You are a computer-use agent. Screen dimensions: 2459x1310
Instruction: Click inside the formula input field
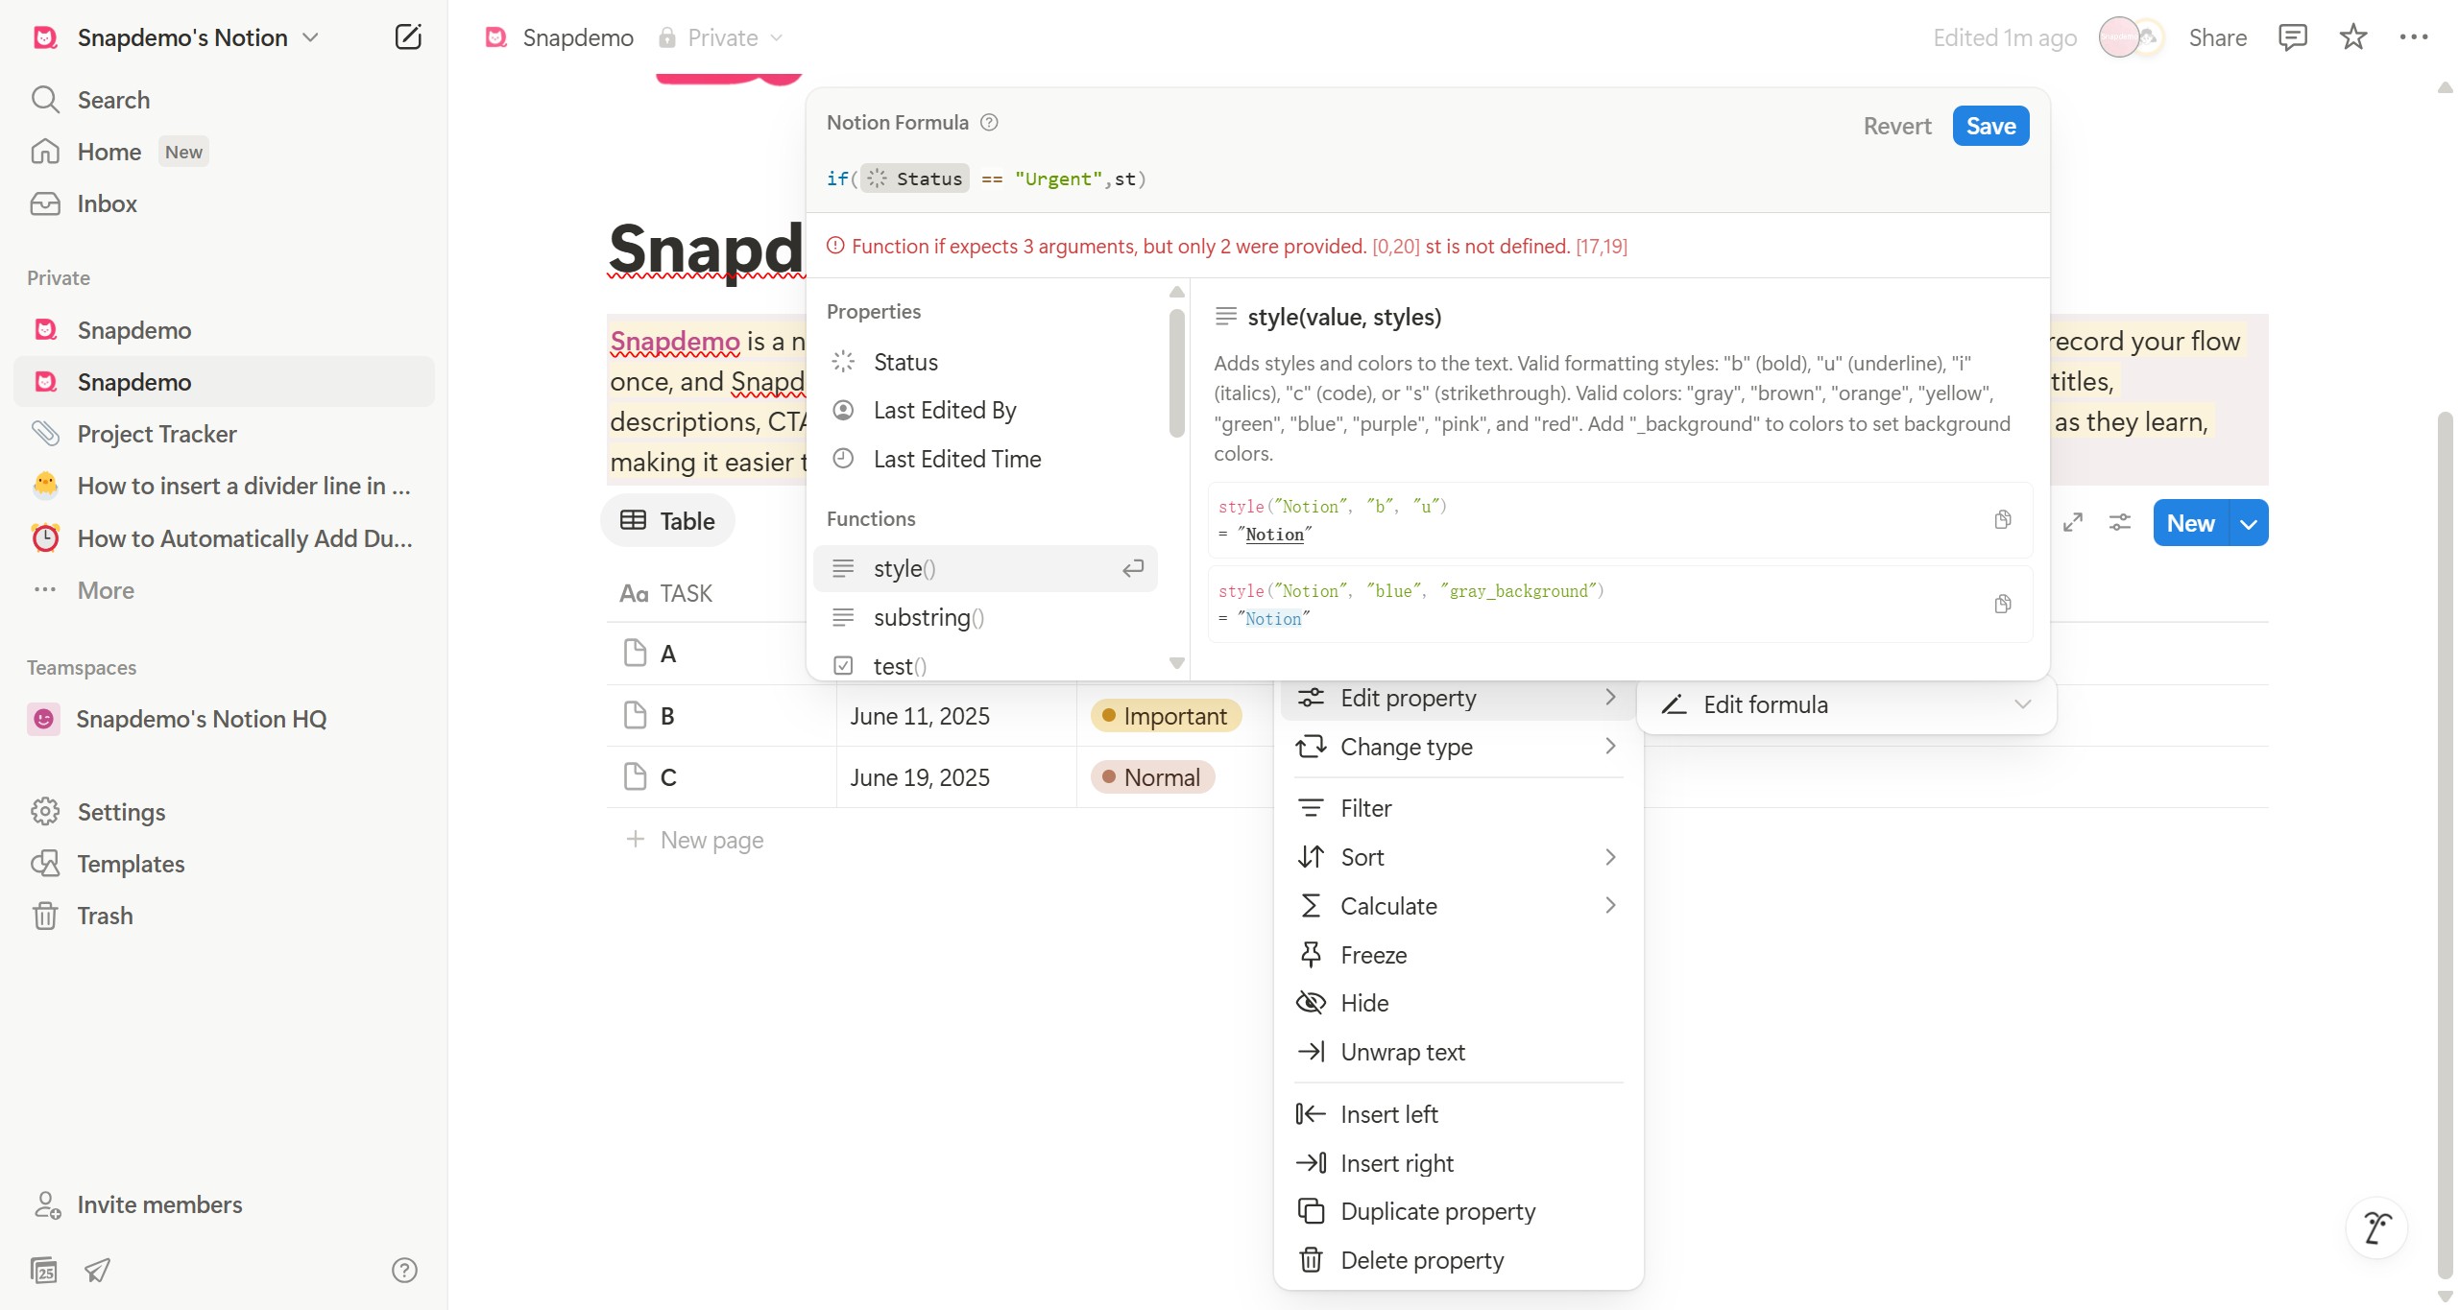click(x=1427, y=179)
